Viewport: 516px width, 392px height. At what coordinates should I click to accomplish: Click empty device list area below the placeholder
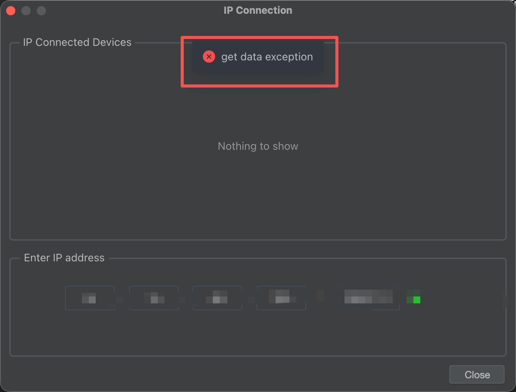pyautogui.click(x=258, y=199)
